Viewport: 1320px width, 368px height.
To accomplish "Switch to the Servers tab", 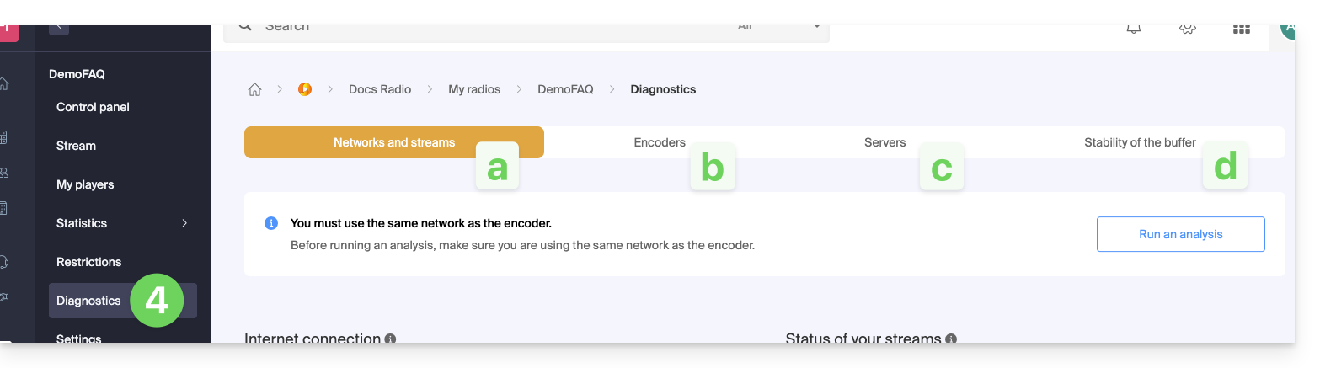I will tap(884, 142).
